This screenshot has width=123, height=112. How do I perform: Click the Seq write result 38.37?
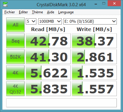(94, 41)
